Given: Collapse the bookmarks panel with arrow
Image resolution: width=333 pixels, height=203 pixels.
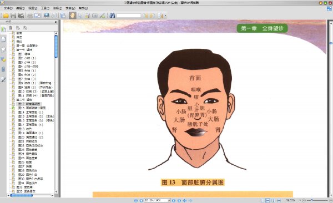Looking at the screenshot, I should click(x=56, y=22).
